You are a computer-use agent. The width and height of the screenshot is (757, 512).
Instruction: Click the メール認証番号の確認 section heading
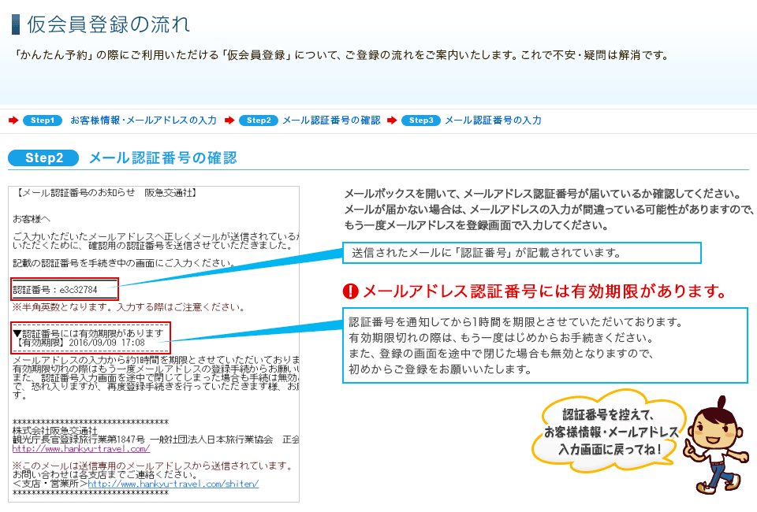[x=162, y=158]
